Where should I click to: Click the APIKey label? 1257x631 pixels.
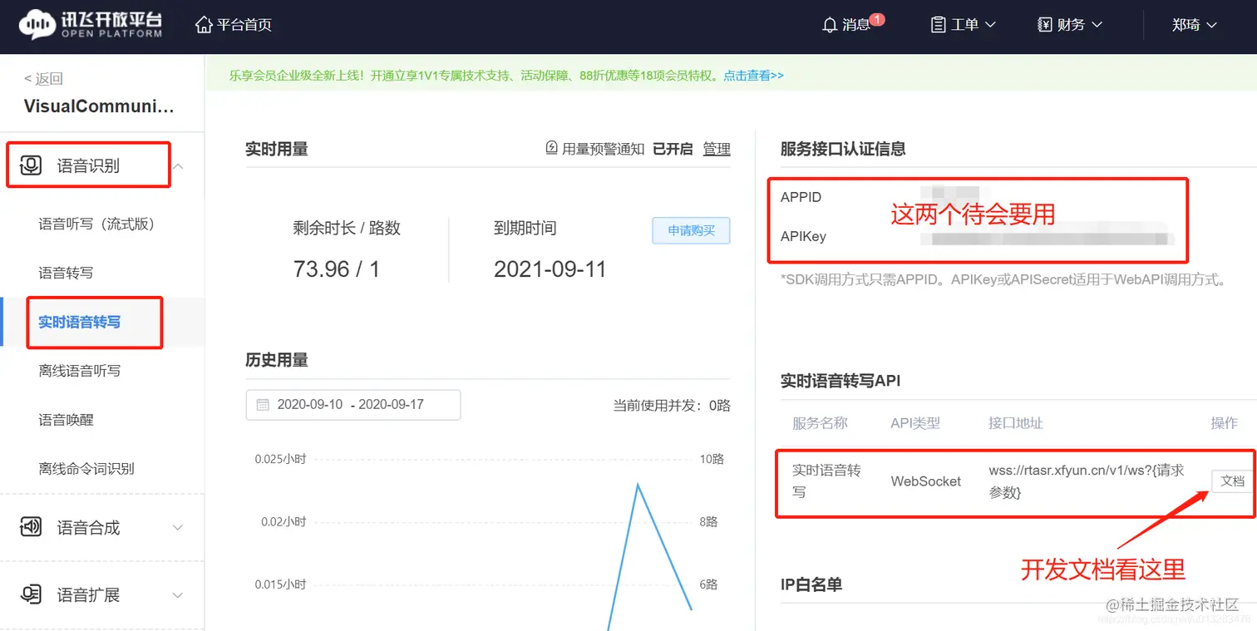click(x=803, y=236)
